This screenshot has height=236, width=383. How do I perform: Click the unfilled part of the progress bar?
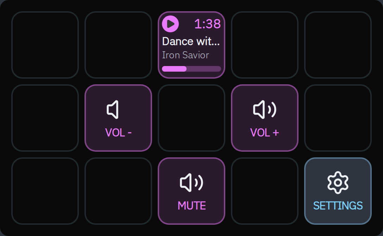click(204, 69)
